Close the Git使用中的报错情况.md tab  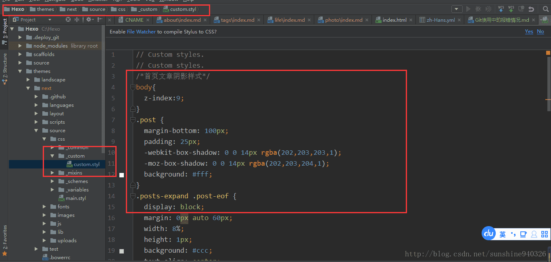pyautogui.click(x=533, y=20)
